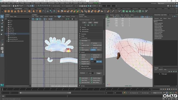Open the Deform menu in main menu bar

pyautogui.click(x=67, y=3)
